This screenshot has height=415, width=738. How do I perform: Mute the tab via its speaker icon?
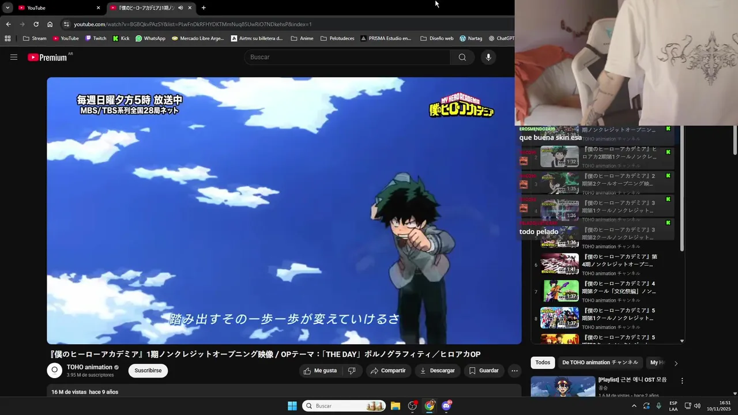tap(180, 7)
